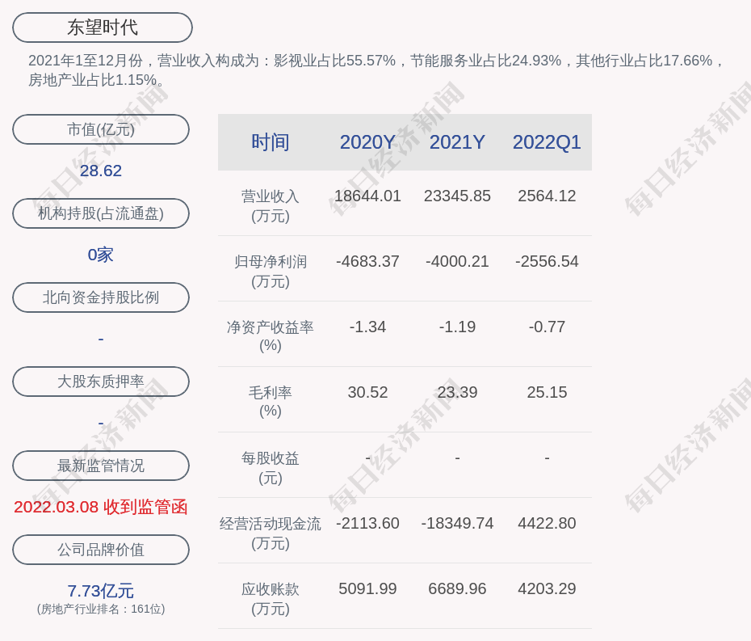Click the 经营活动现金流(万元) row label

(271, 533)
